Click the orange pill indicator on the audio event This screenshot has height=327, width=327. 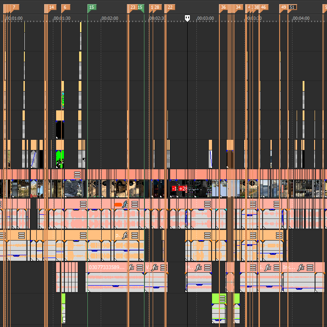tap(118, 205)
